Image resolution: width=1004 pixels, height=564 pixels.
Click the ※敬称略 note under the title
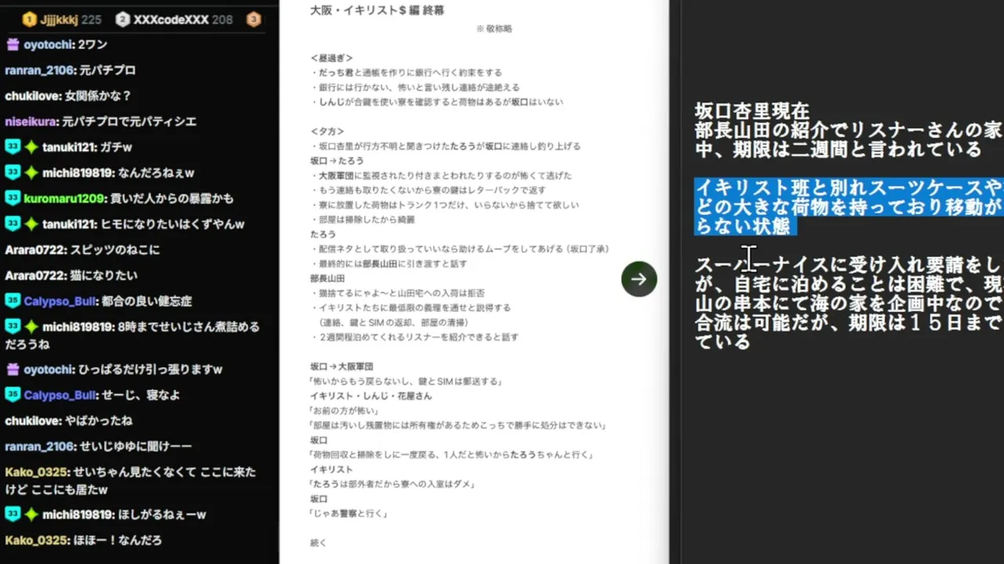[494, 29]
